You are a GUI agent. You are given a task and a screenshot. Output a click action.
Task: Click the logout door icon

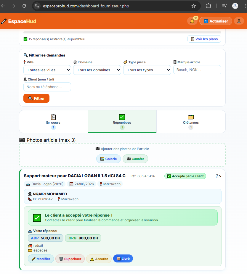click(x=239, y=21)
